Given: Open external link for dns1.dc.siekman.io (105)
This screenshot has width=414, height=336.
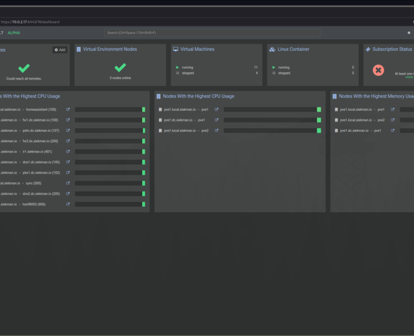Looking at the screenshot, I should coord(68,162).
